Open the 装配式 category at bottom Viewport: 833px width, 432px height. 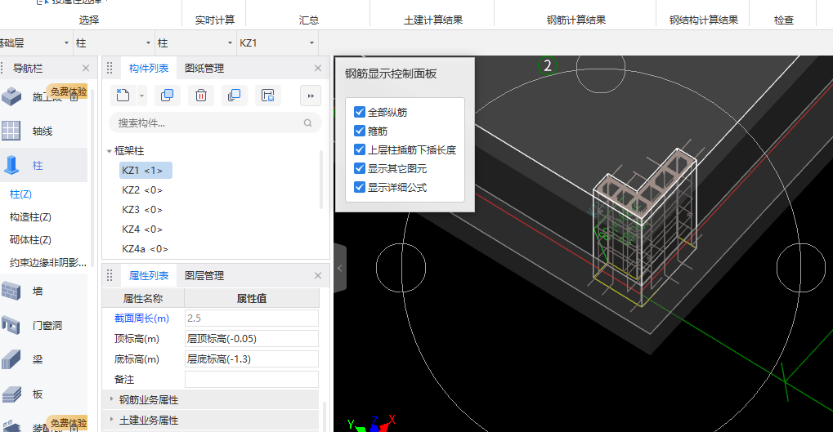pyautogui.click(x=43, y=425)
